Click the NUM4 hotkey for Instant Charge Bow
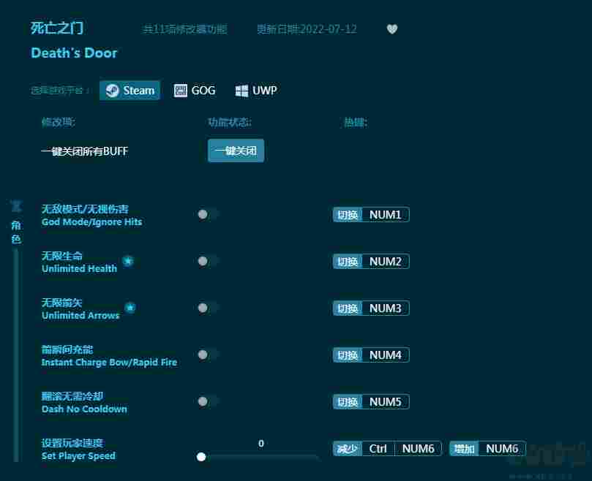592x481 pixels. pos(371,355)
